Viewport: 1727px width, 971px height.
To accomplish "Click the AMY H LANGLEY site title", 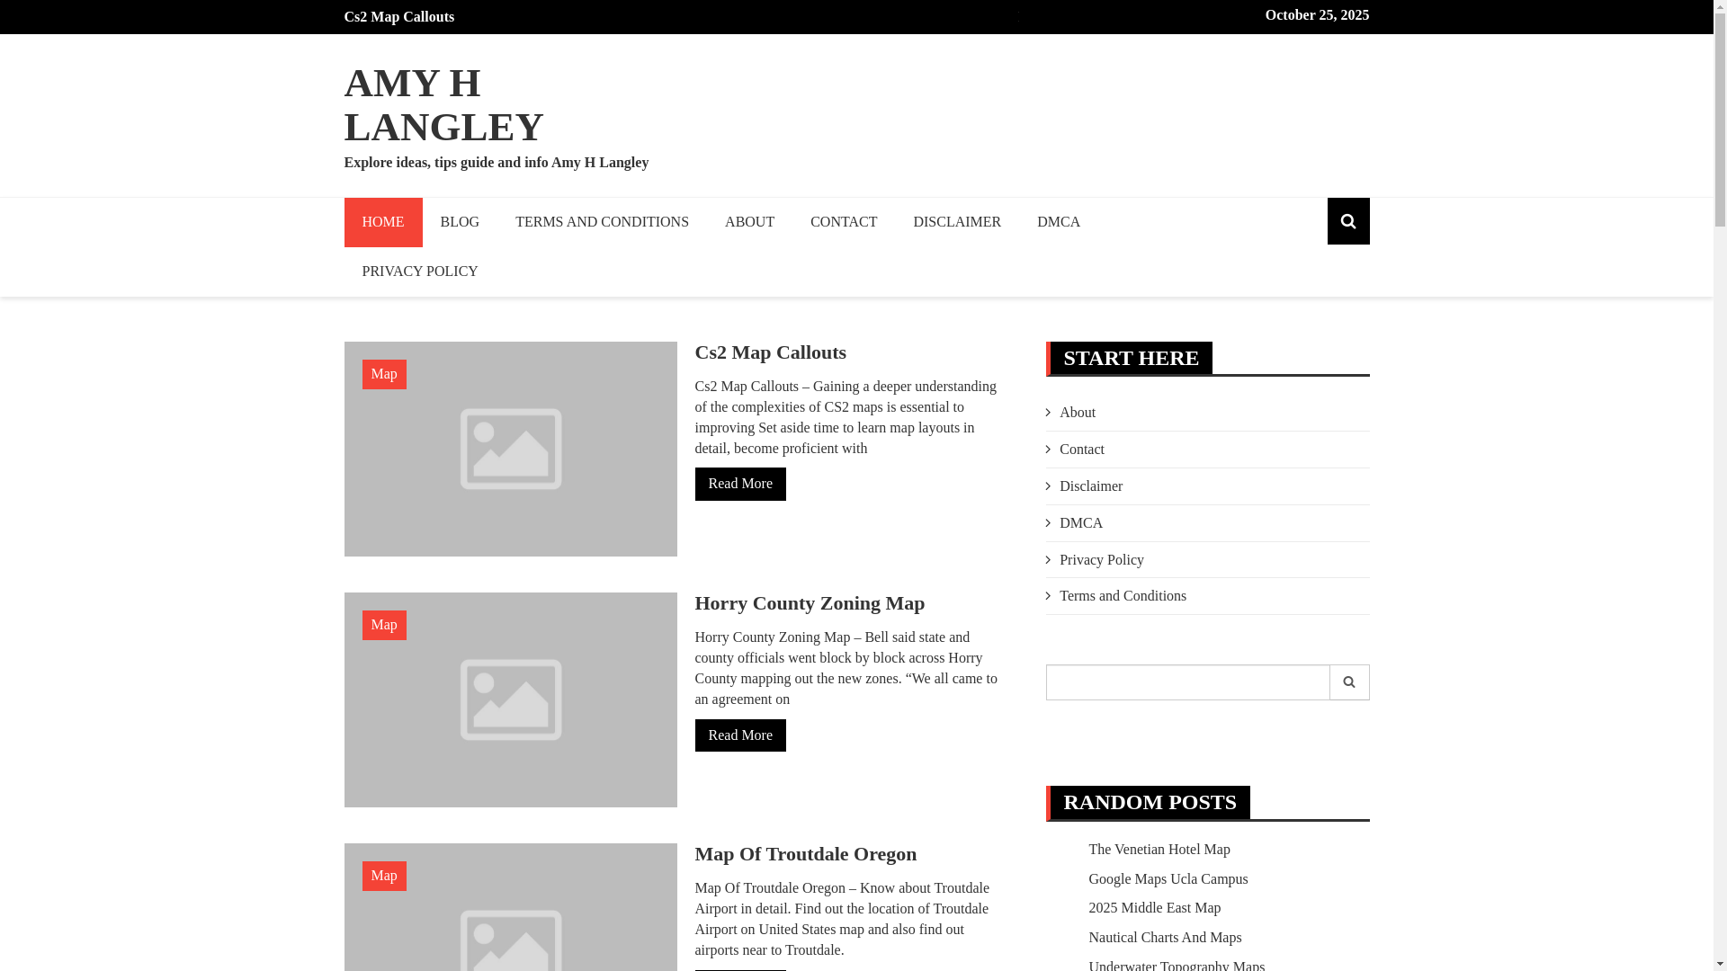I will [x=443, y=104].
